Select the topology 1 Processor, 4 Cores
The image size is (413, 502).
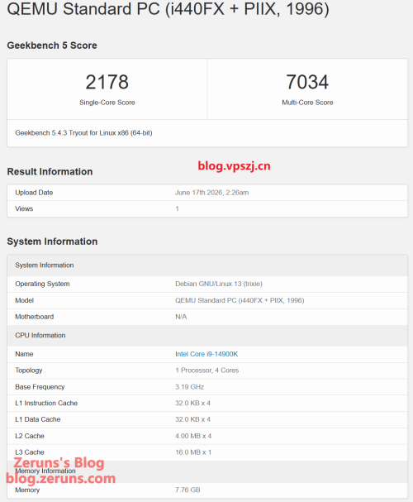[206, 371]
